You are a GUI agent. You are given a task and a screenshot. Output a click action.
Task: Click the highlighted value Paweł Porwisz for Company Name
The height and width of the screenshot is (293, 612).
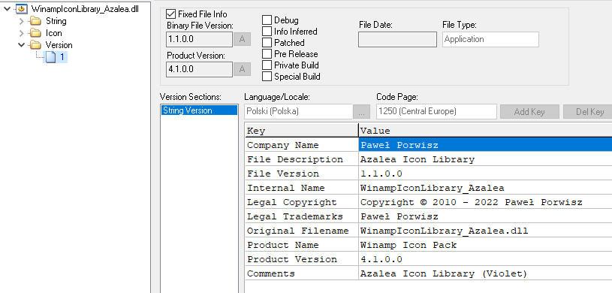pyautogui.click(x=485, y=145)
